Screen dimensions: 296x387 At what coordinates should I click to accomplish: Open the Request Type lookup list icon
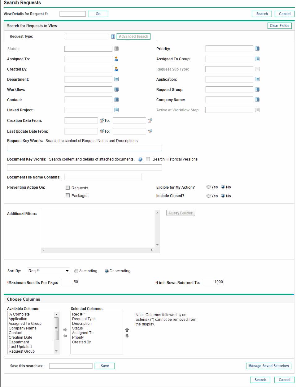113,36
